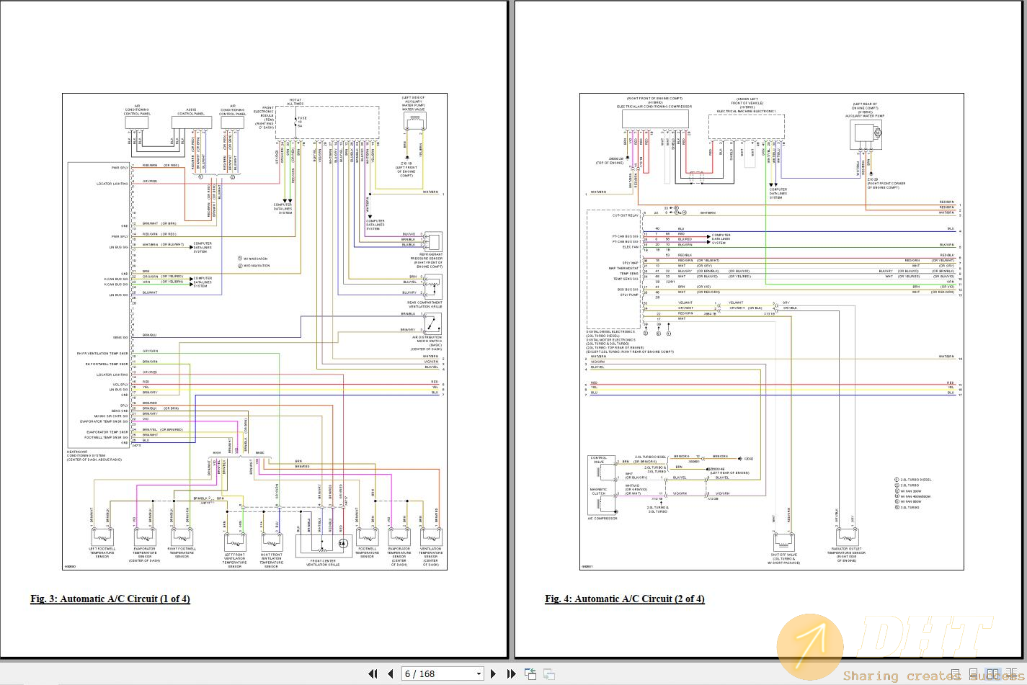Switch to continuous page layout
The width and height of the screenshot is (1027, 685).
(x=973, y=674)
